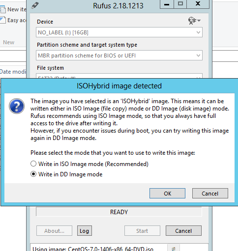Select Write in DD Image mode option
Image resolution: width=238 pixels, height=251 pixels.
[33, 174]
